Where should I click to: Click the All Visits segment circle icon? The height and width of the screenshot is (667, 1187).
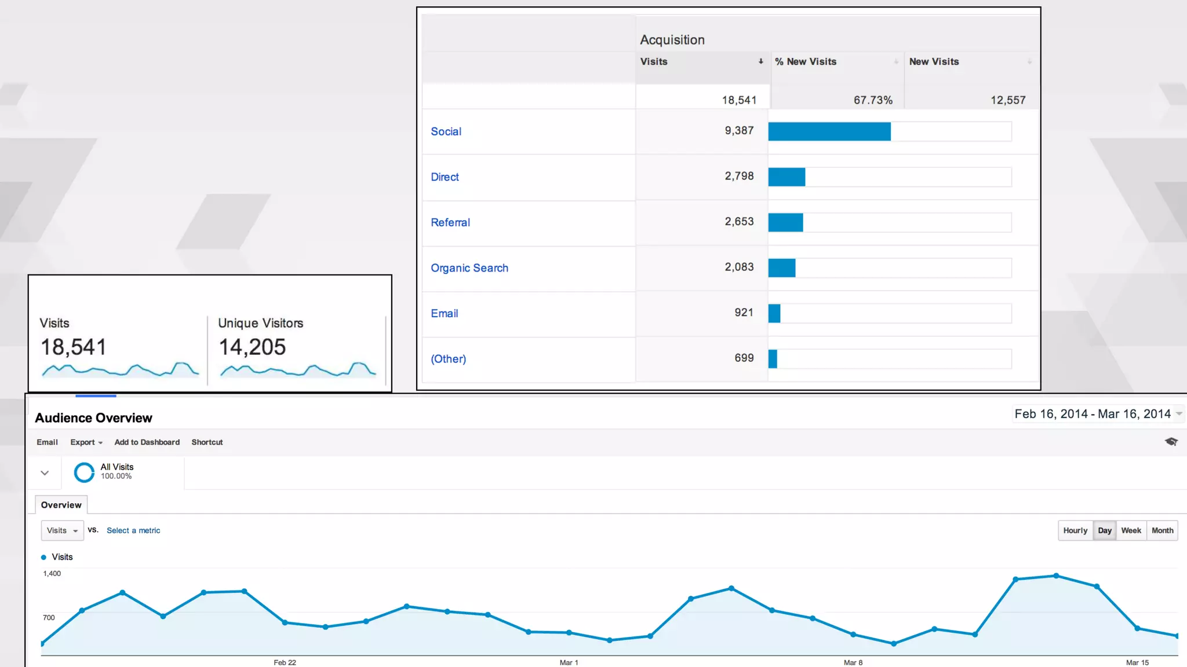(x=84, y=472)
